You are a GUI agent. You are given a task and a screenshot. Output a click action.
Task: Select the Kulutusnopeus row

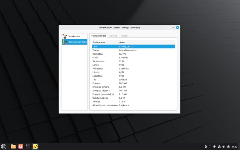tap(133, 98)
